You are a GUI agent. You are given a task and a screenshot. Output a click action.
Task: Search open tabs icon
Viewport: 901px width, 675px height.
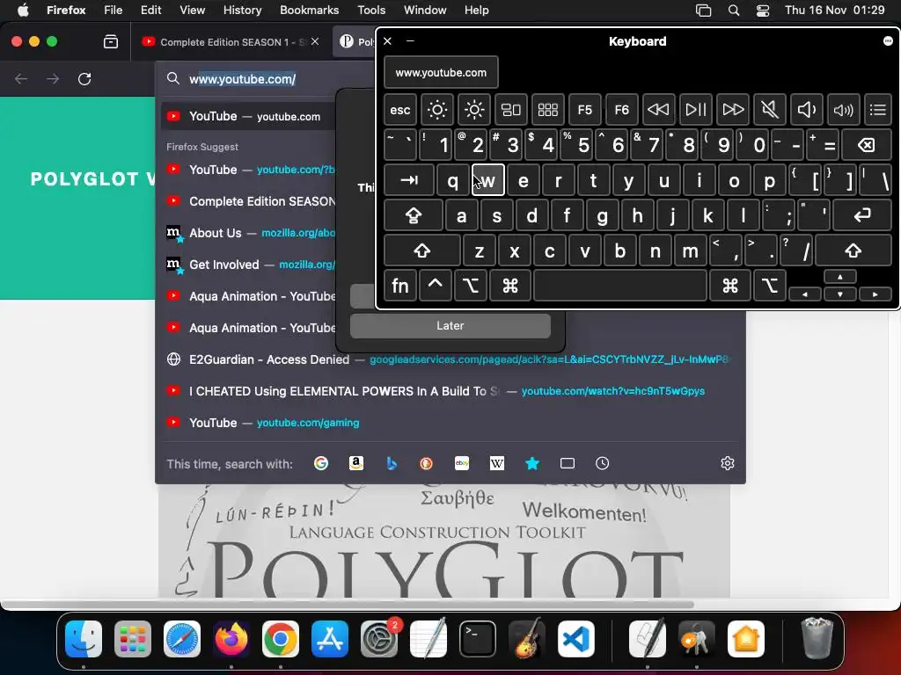coord(568,463)
